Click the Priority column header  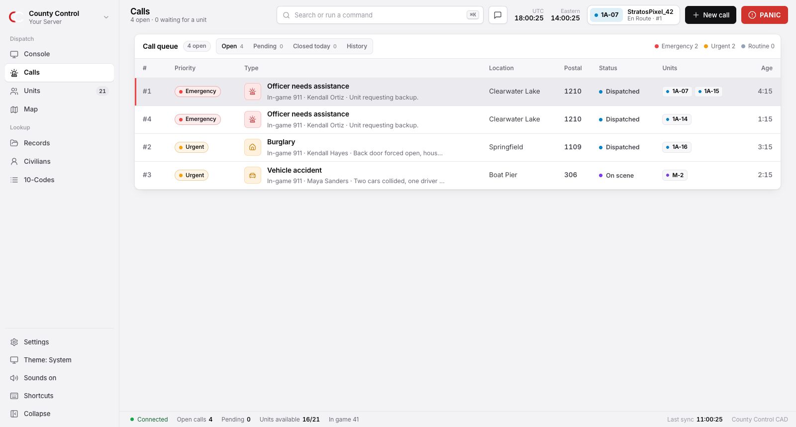coord(185,68)
